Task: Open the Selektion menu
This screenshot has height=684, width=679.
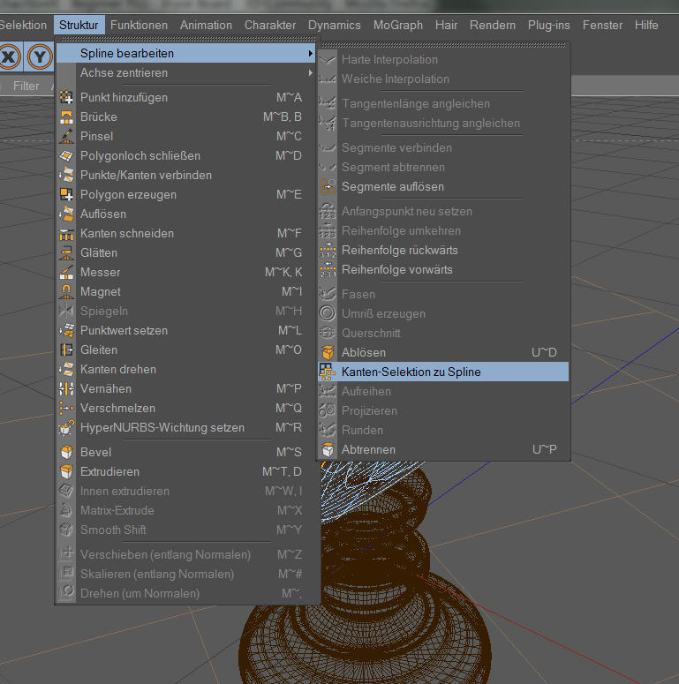Action: coord(23,25)
